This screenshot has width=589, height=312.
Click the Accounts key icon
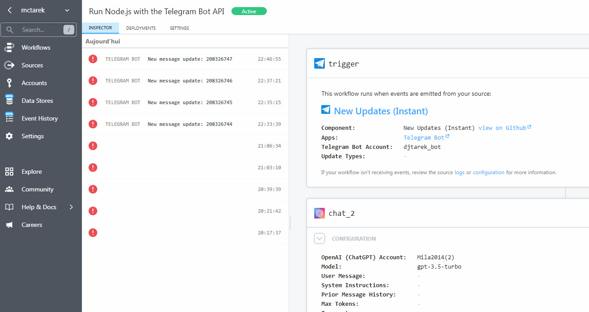click(x=9, y=83)
